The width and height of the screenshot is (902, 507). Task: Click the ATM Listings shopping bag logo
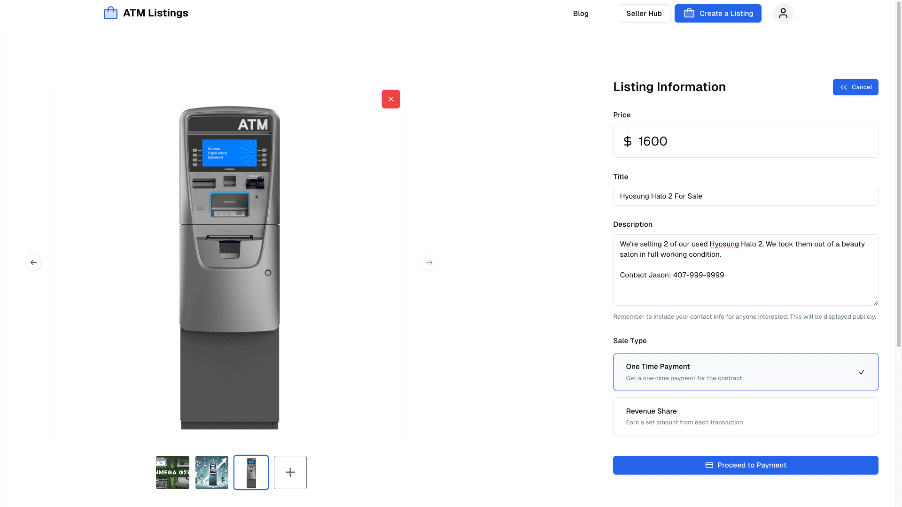click(110, 13)
